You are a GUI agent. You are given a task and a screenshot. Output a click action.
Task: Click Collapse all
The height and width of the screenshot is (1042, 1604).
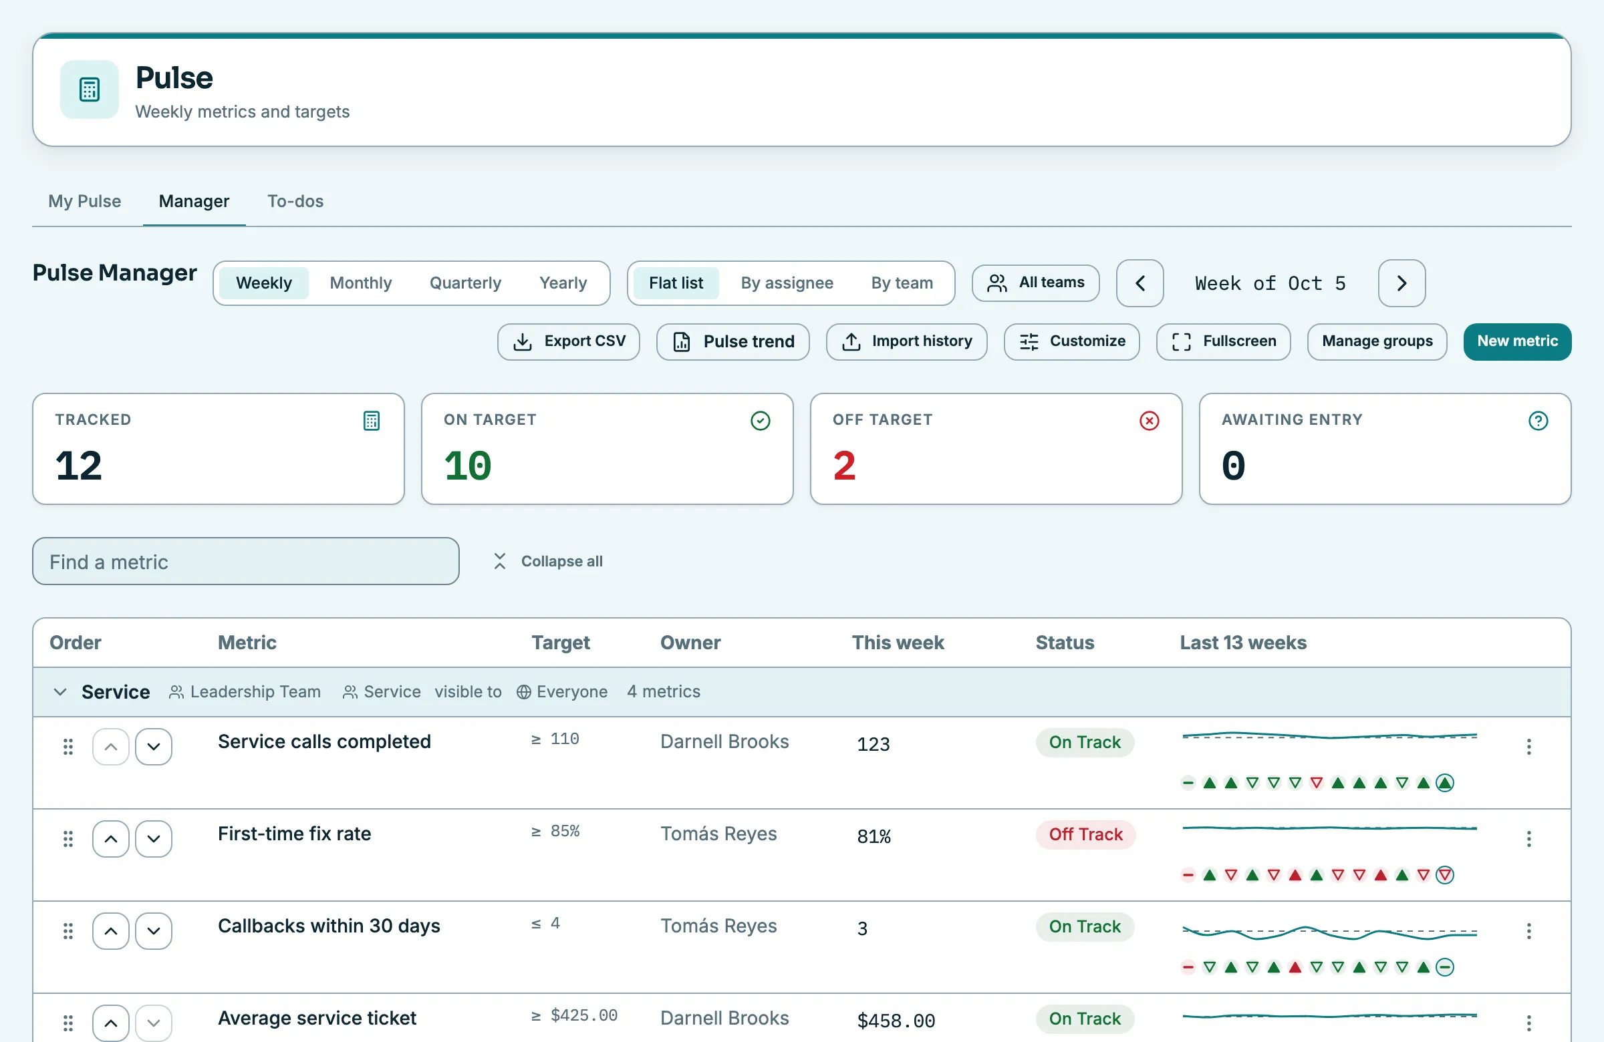[x=548, y=561]
